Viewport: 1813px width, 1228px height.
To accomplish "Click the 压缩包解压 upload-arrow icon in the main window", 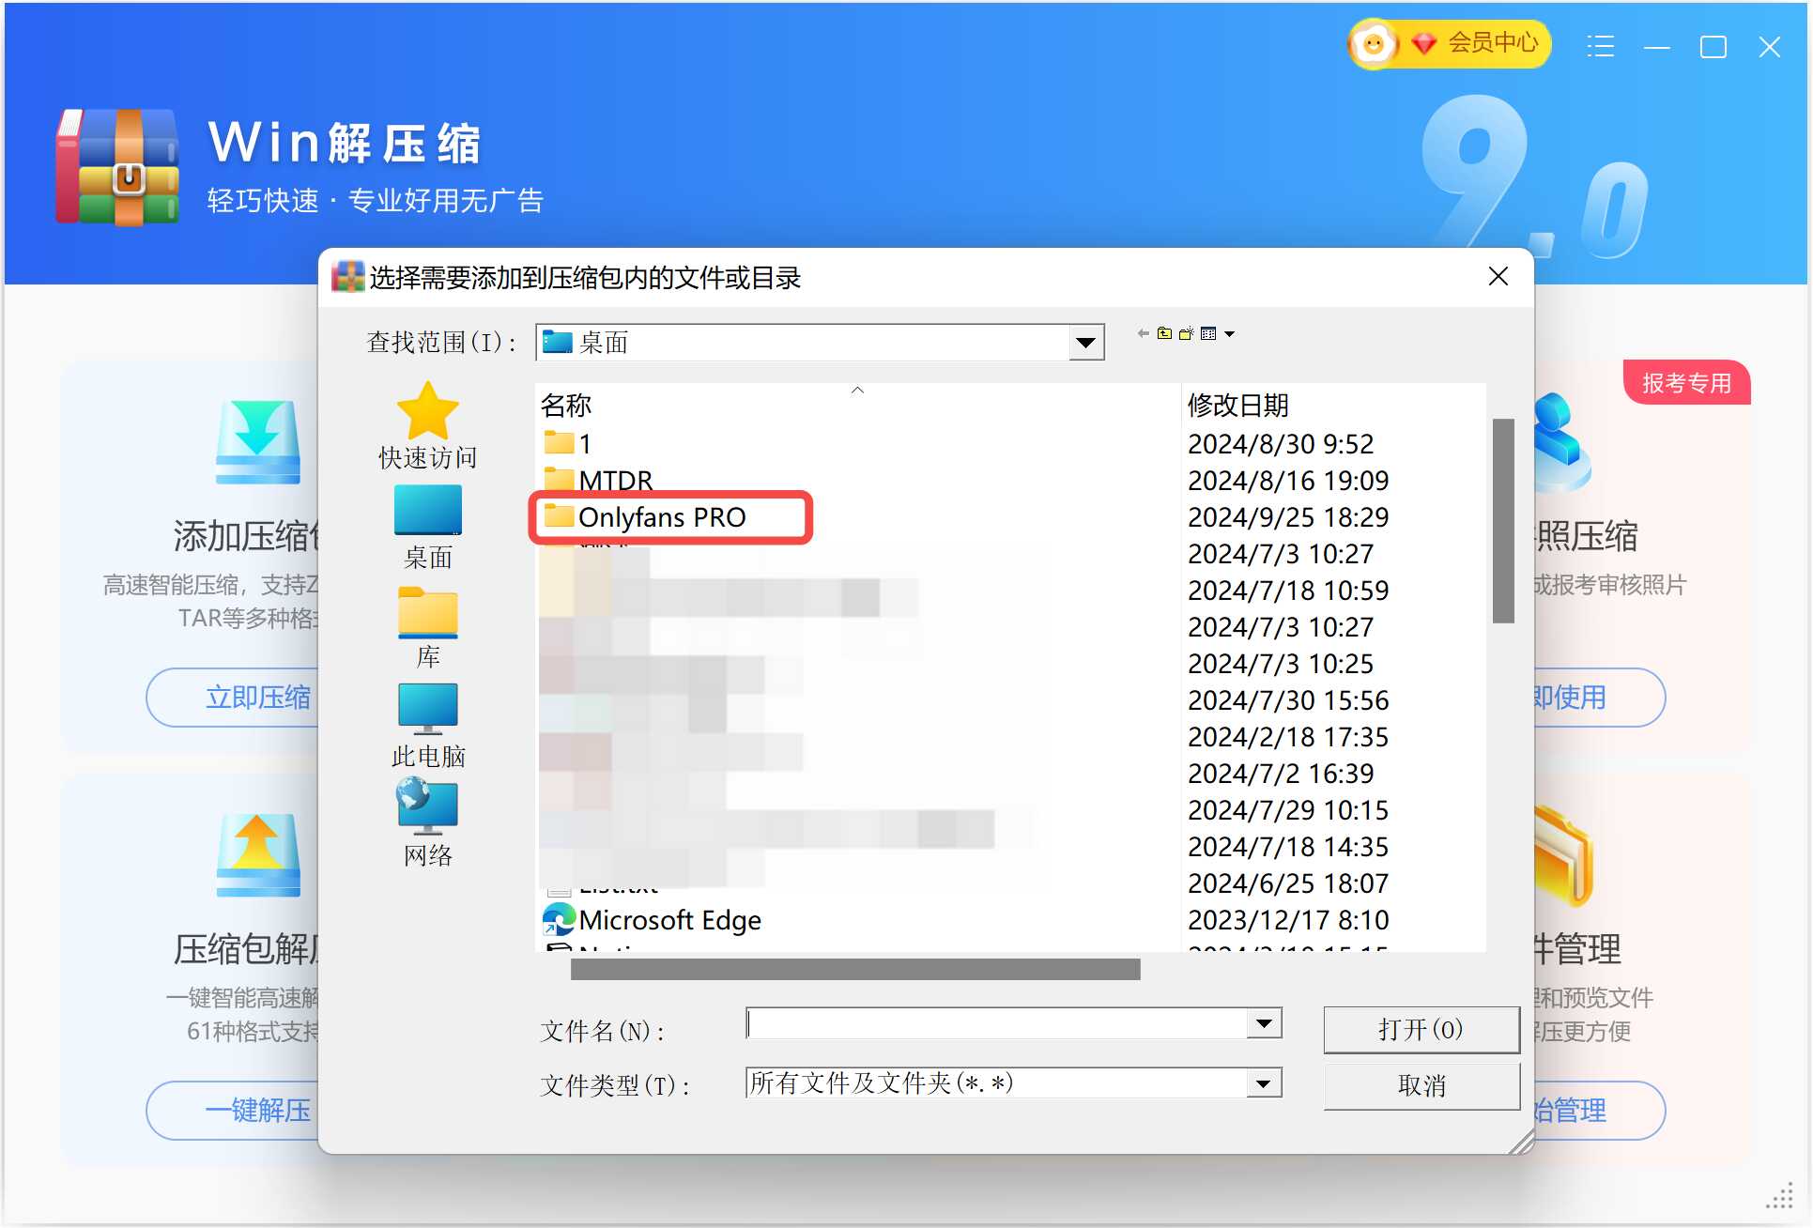I will coord(258,854).
